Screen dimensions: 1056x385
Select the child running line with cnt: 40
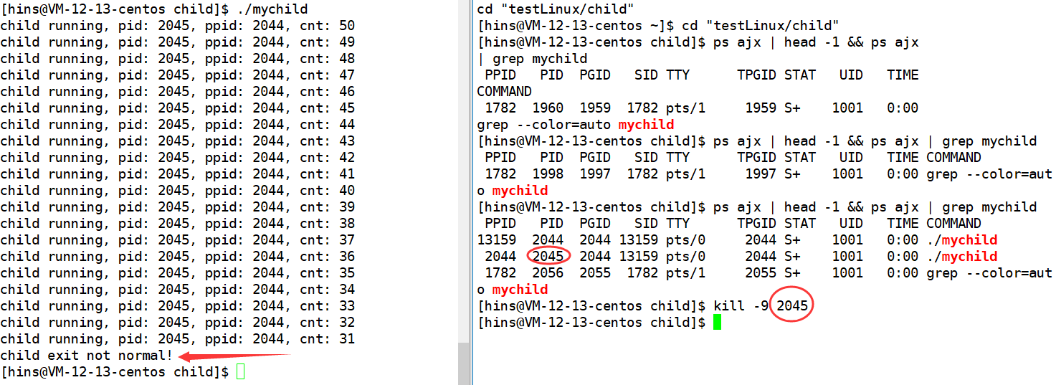[x=178, y=191]
